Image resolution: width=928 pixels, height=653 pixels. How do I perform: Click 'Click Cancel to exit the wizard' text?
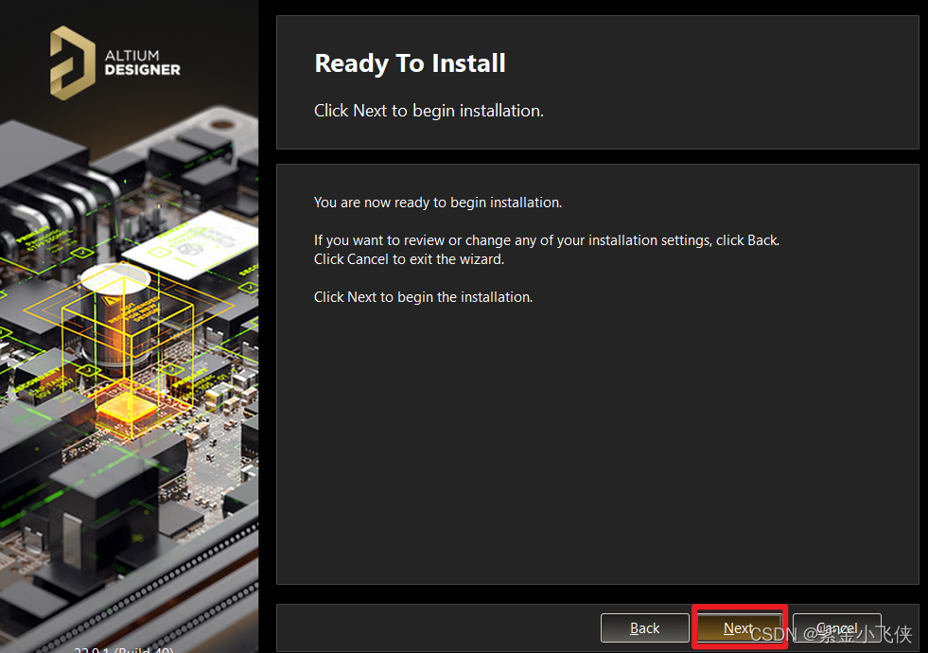coord(409,259)
